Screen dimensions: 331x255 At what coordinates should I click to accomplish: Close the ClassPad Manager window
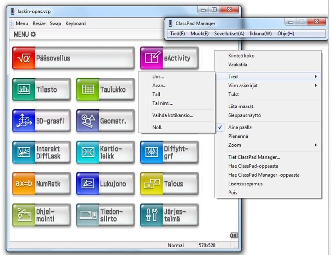pos(316,21)
